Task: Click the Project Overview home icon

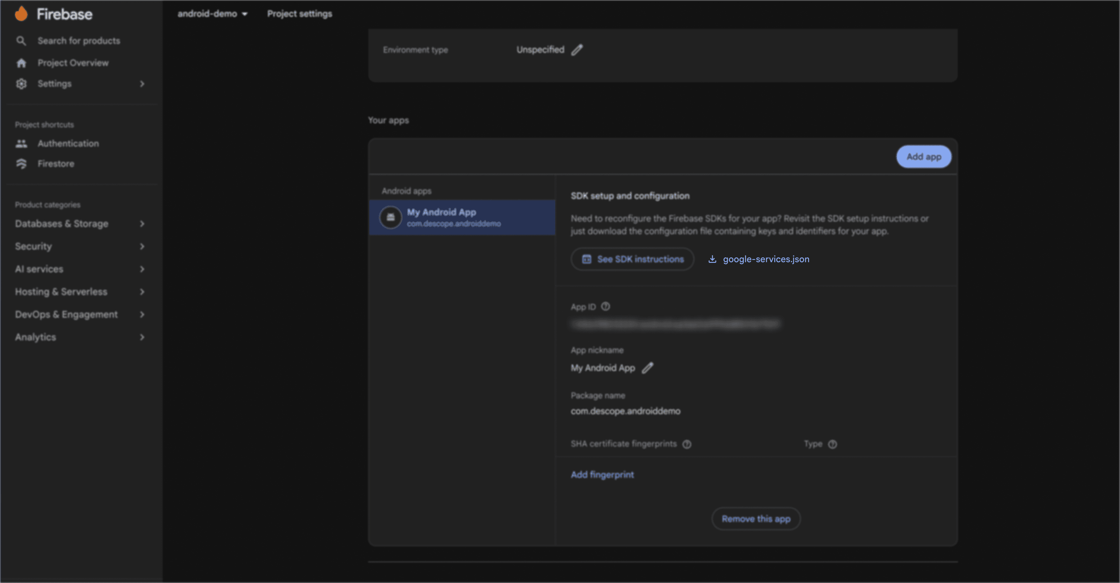Action: point(21,63)
